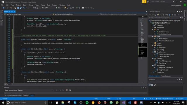Click WinForms_DataViewer repository in status bar

click(165, 99)
